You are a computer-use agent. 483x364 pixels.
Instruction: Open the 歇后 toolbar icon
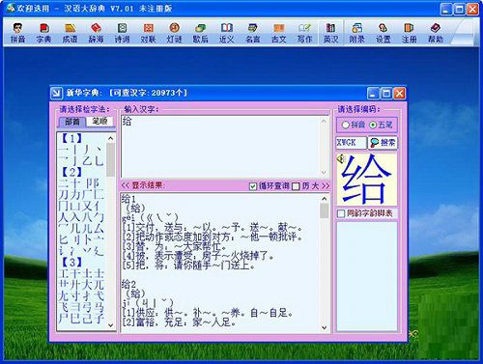click(x=200, y=33)
